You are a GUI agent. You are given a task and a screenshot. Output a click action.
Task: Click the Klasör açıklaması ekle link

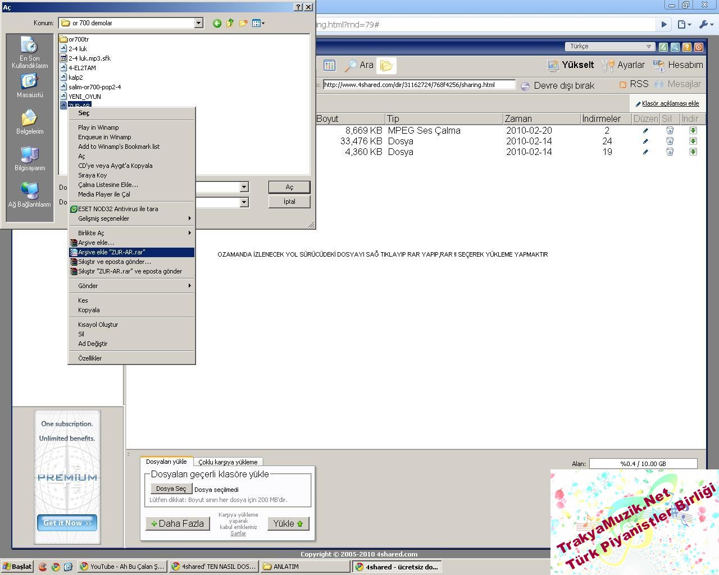point(670,103)
